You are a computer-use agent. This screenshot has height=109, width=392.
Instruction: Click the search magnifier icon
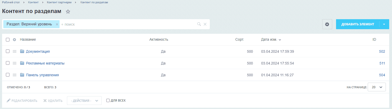[x=199, y=24]
